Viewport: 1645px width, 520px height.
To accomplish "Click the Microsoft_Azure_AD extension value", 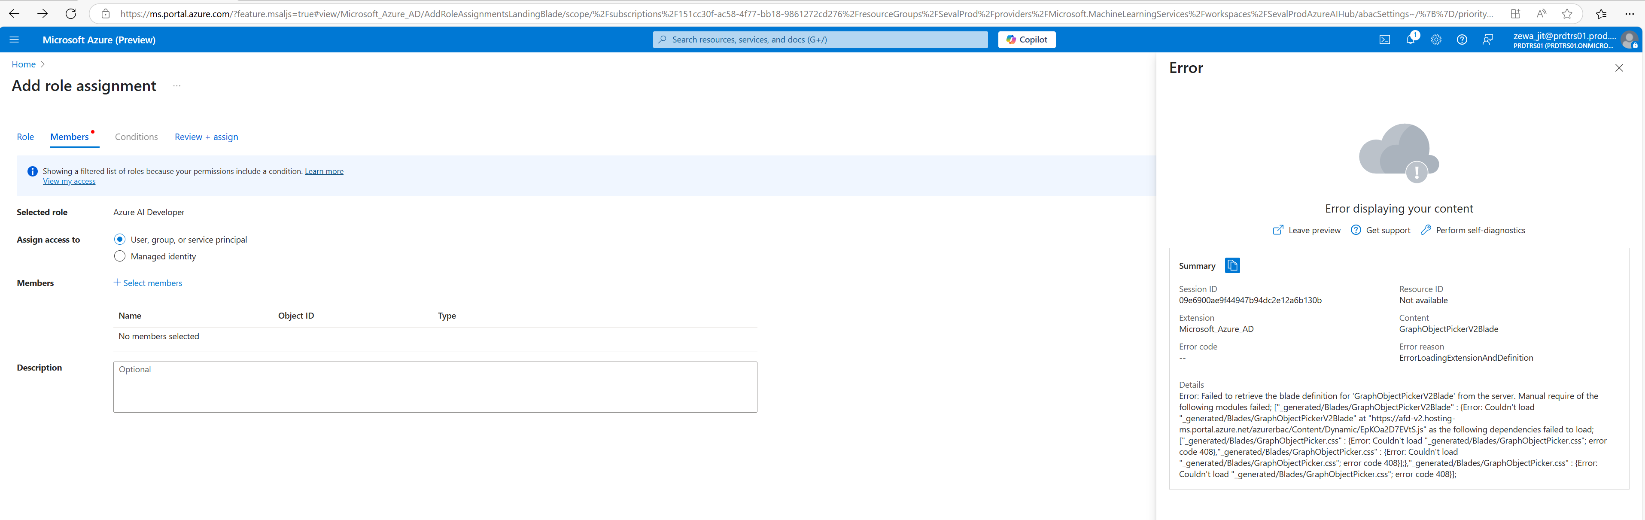I will pos(1216,329).
